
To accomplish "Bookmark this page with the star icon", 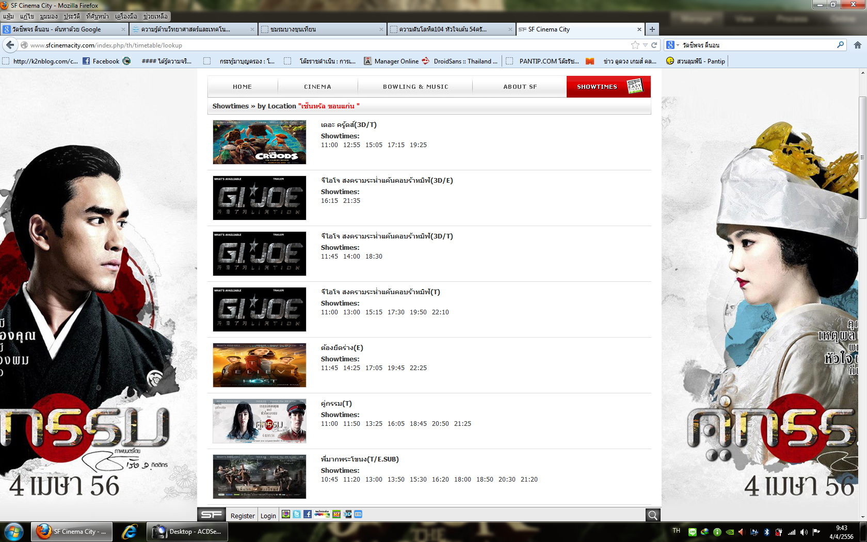I will point(635,45).
